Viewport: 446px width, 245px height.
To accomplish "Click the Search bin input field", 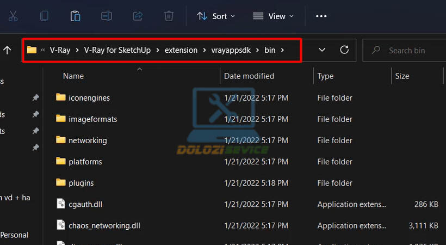I will click(404, 51).
